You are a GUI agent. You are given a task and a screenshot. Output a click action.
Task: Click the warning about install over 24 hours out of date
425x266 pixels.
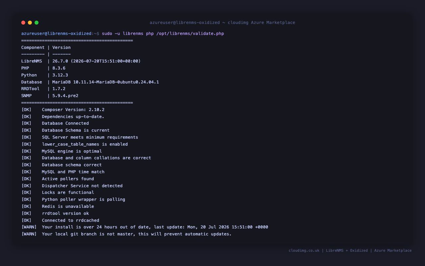pos(145,227)
